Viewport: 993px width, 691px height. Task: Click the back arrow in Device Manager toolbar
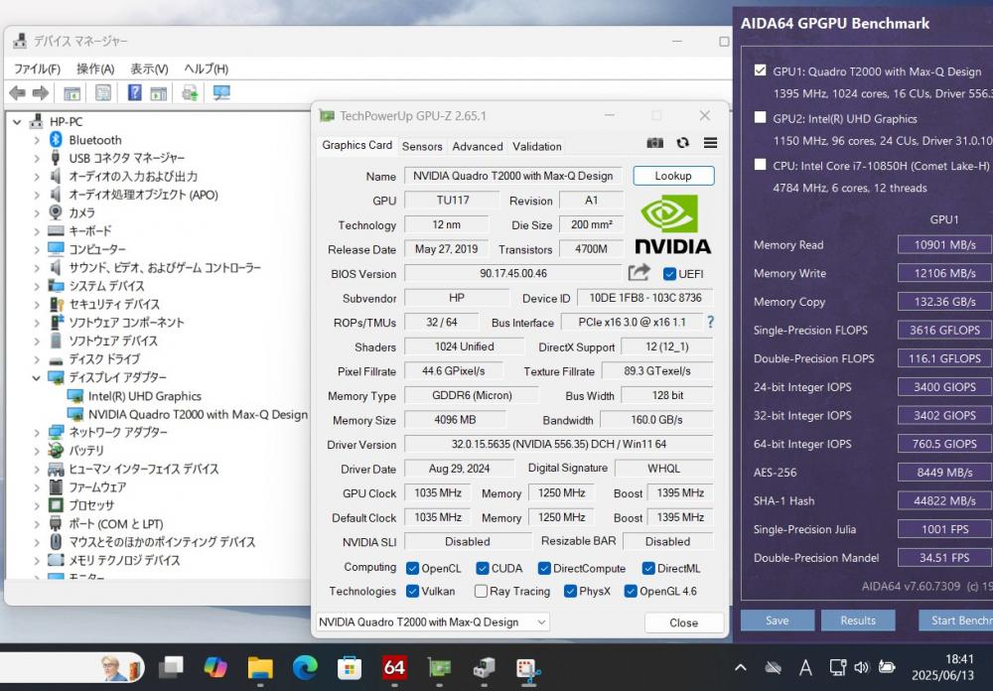coord(18,93)
